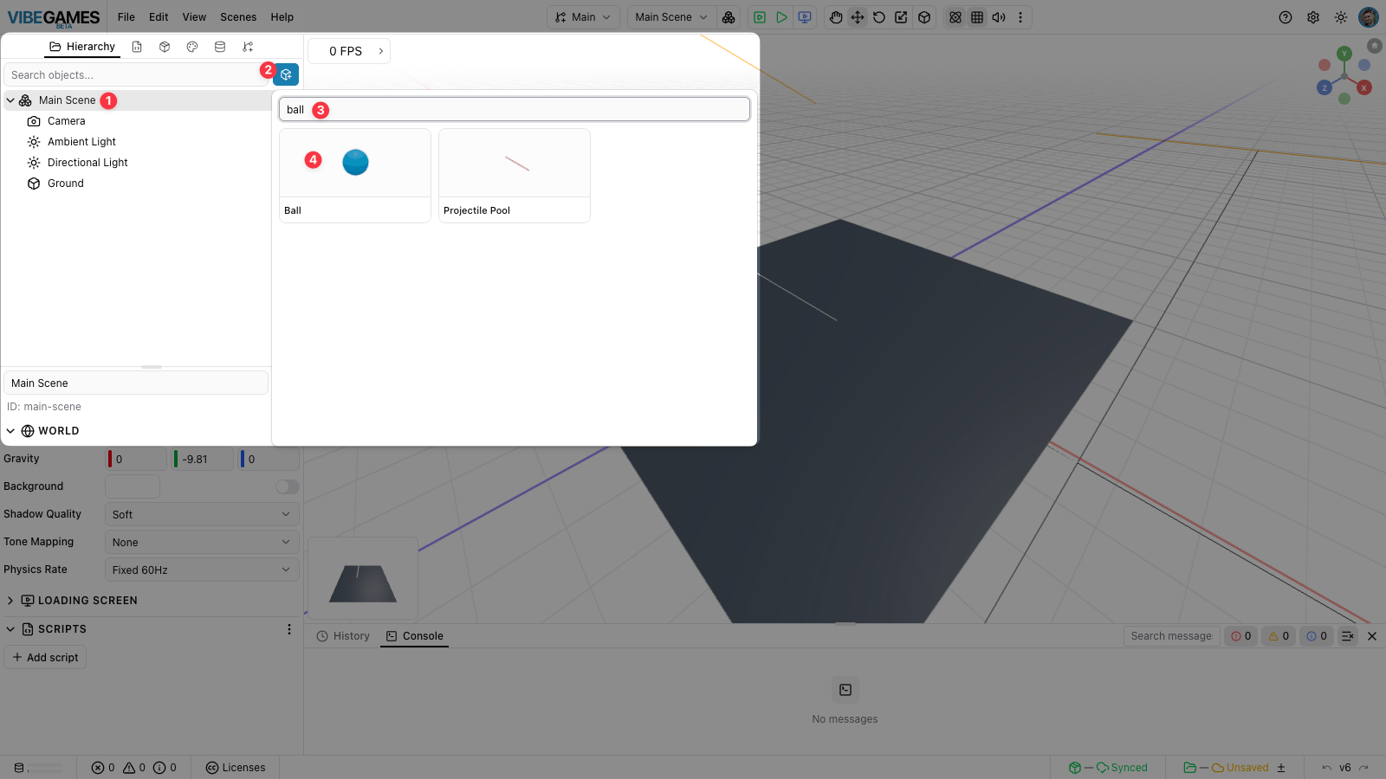The width and height of the screenshot is (1386, 779).
Task: Open the File menu
Action: point(126,17)
